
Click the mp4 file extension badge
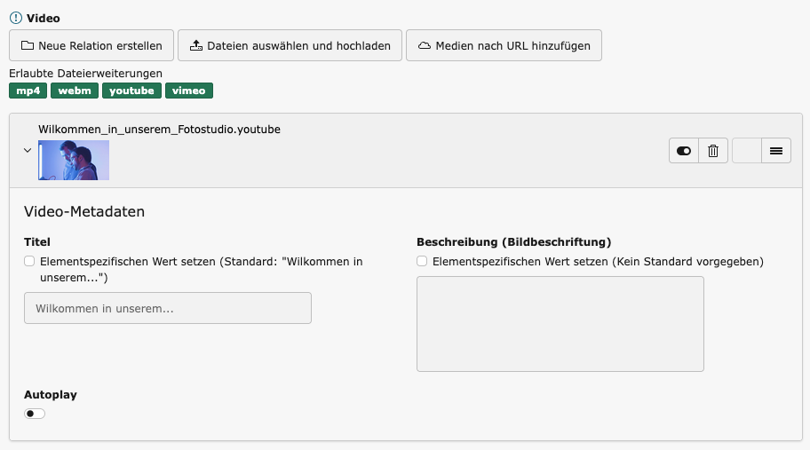tap(28, 91)
